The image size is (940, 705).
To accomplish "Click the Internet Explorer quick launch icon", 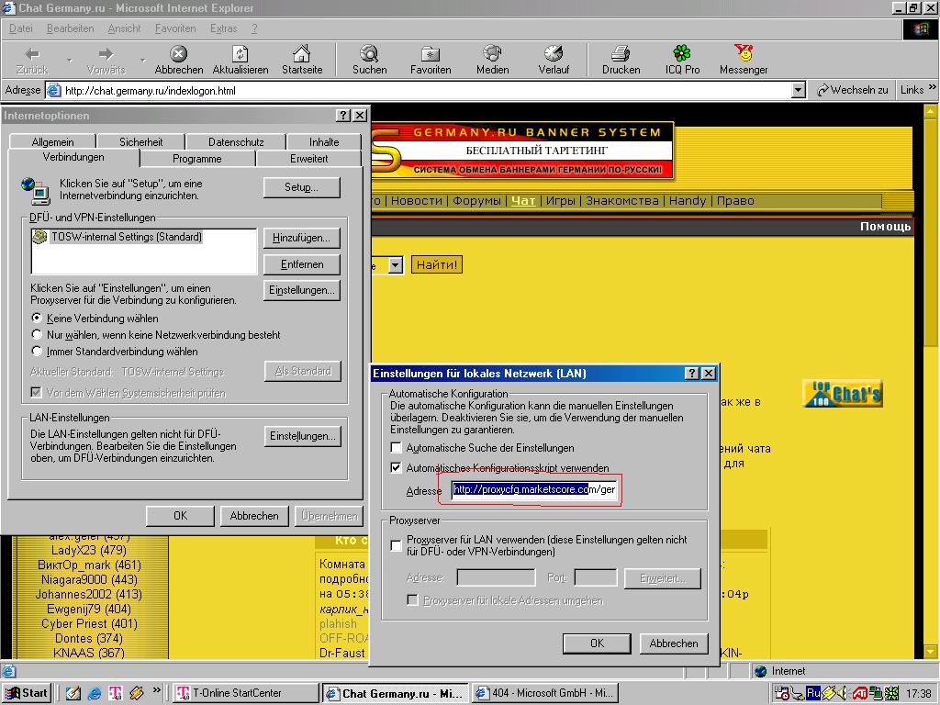I will point(95,693).
